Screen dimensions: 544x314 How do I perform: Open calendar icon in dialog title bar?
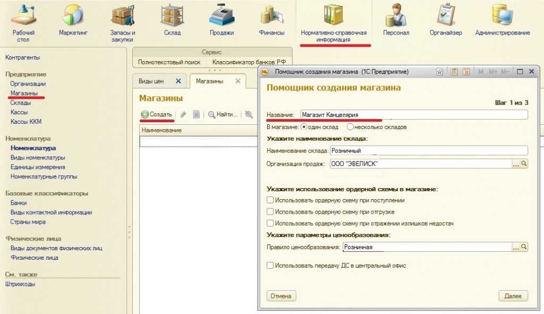click(x=466, y=72)
